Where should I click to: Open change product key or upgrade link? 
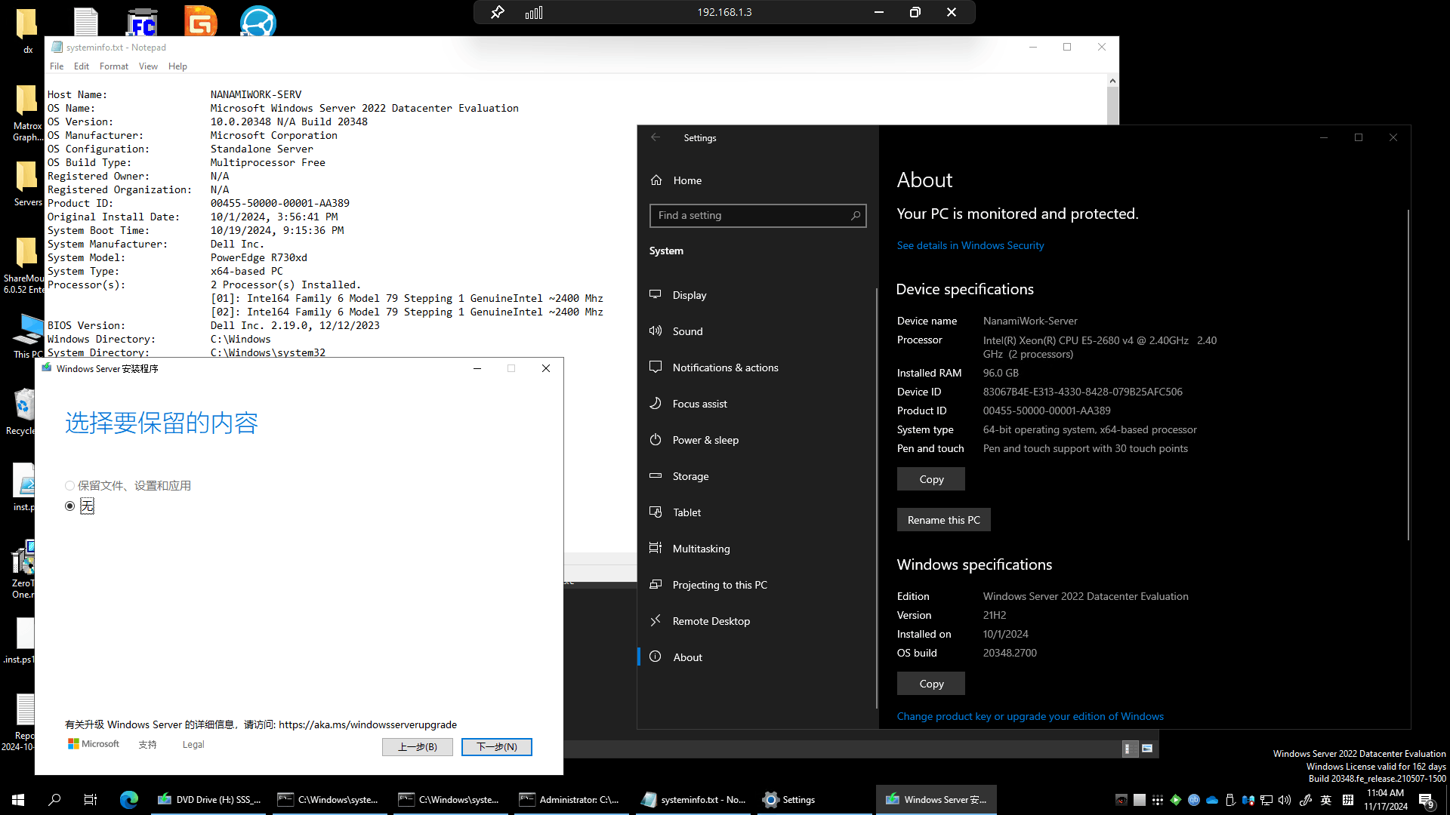click(1029, 716)
